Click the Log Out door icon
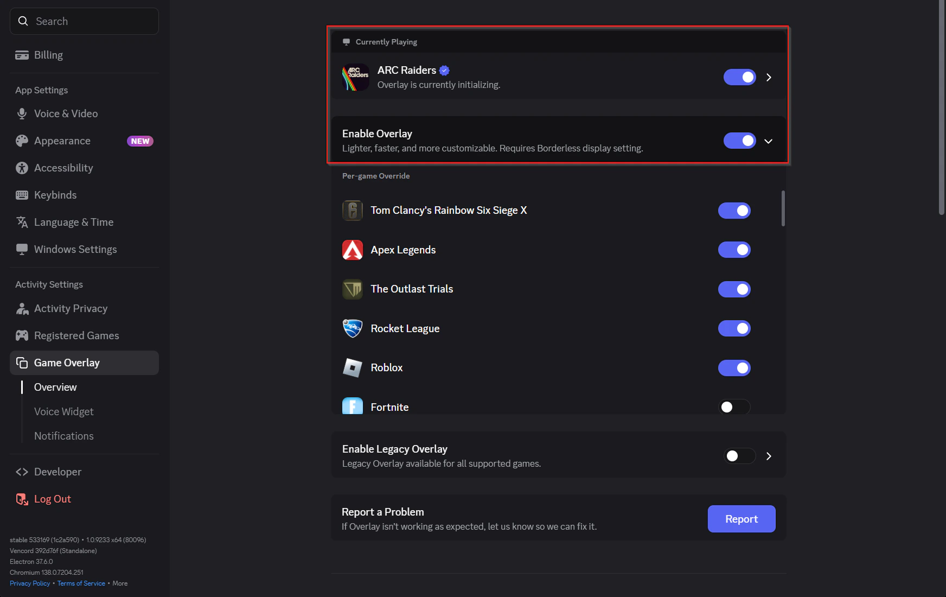This screenshot has width=946, height=597. [x=22, y=499]
